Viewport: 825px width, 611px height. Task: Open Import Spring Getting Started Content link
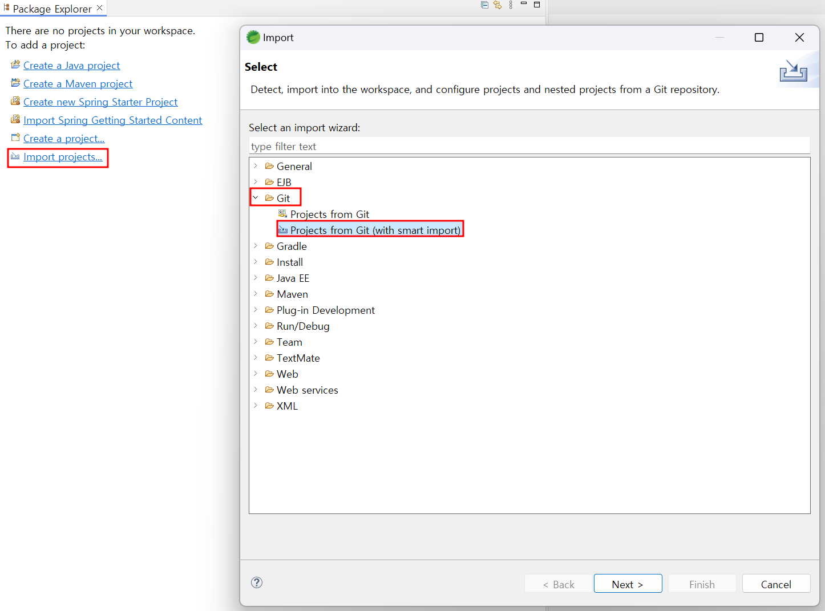tap(113, 120)
